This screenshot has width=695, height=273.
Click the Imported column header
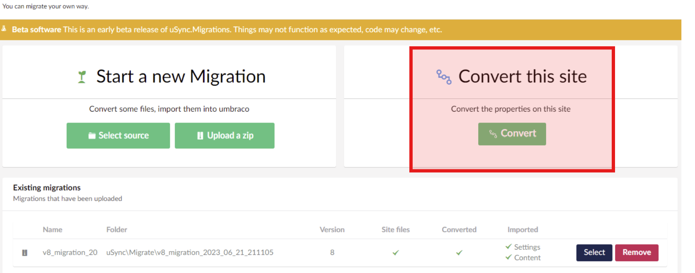pos(522,230)
